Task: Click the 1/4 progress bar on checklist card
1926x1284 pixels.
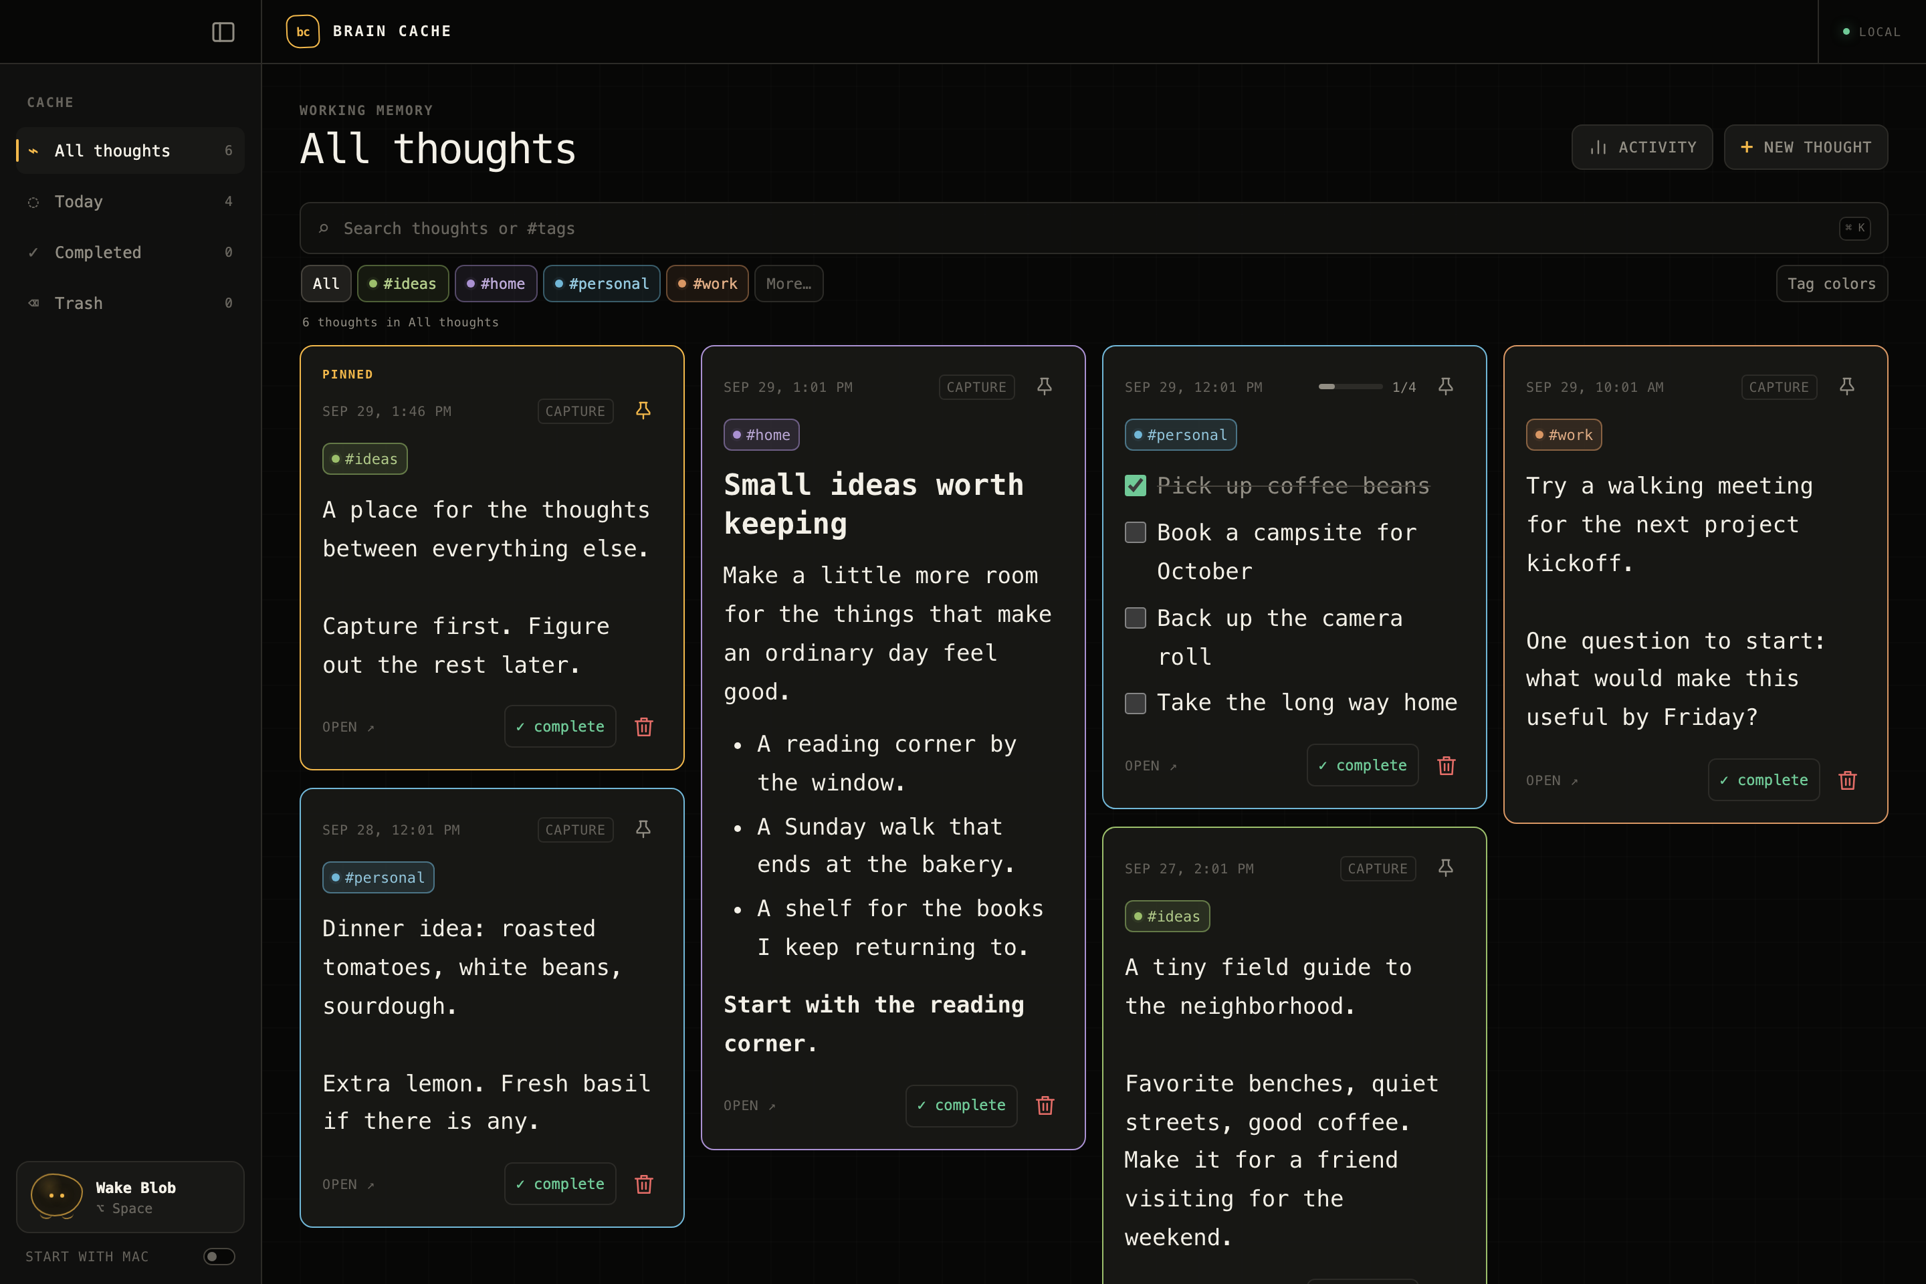Action: tap(1350, 387)
